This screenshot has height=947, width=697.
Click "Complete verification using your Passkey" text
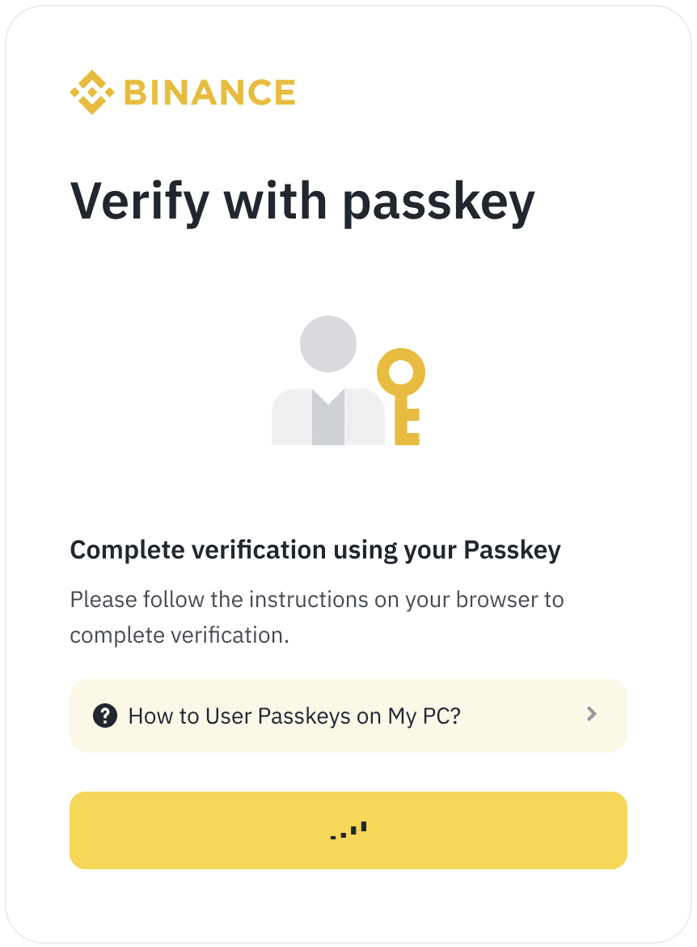click(x=315, y=550)
